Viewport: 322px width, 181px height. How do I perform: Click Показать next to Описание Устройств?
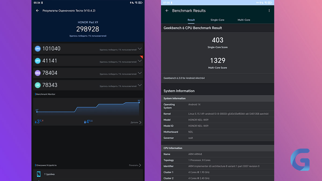[135, 165]
